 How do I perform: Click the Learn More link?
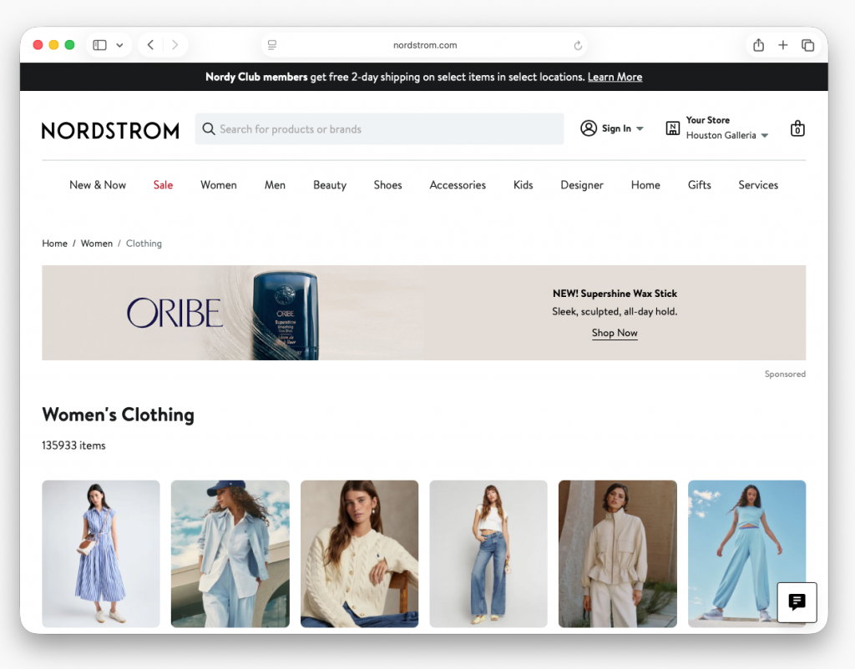pos(615,77)
